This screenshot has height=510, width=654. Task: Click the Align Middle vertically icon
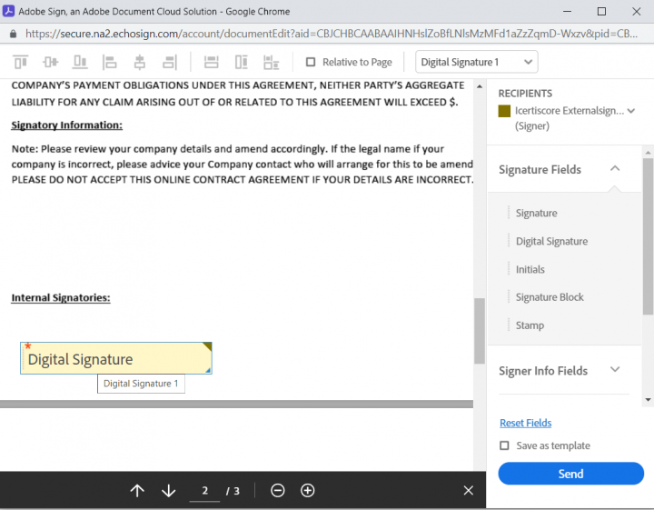(x=51, y=62)
